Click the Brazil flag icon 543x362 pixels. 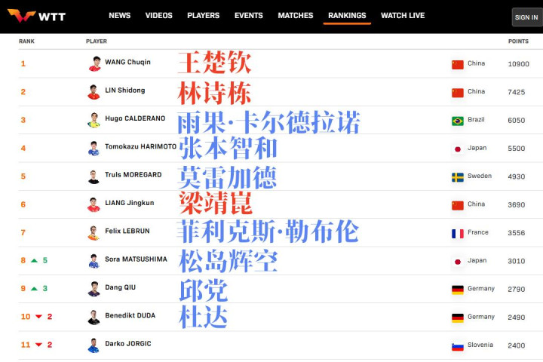pos(458,121)
